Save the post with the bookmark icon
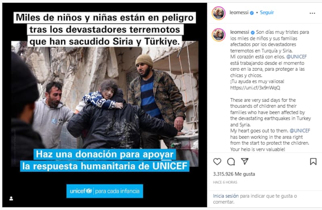This screenshot has height=210, width=322. 313,162
